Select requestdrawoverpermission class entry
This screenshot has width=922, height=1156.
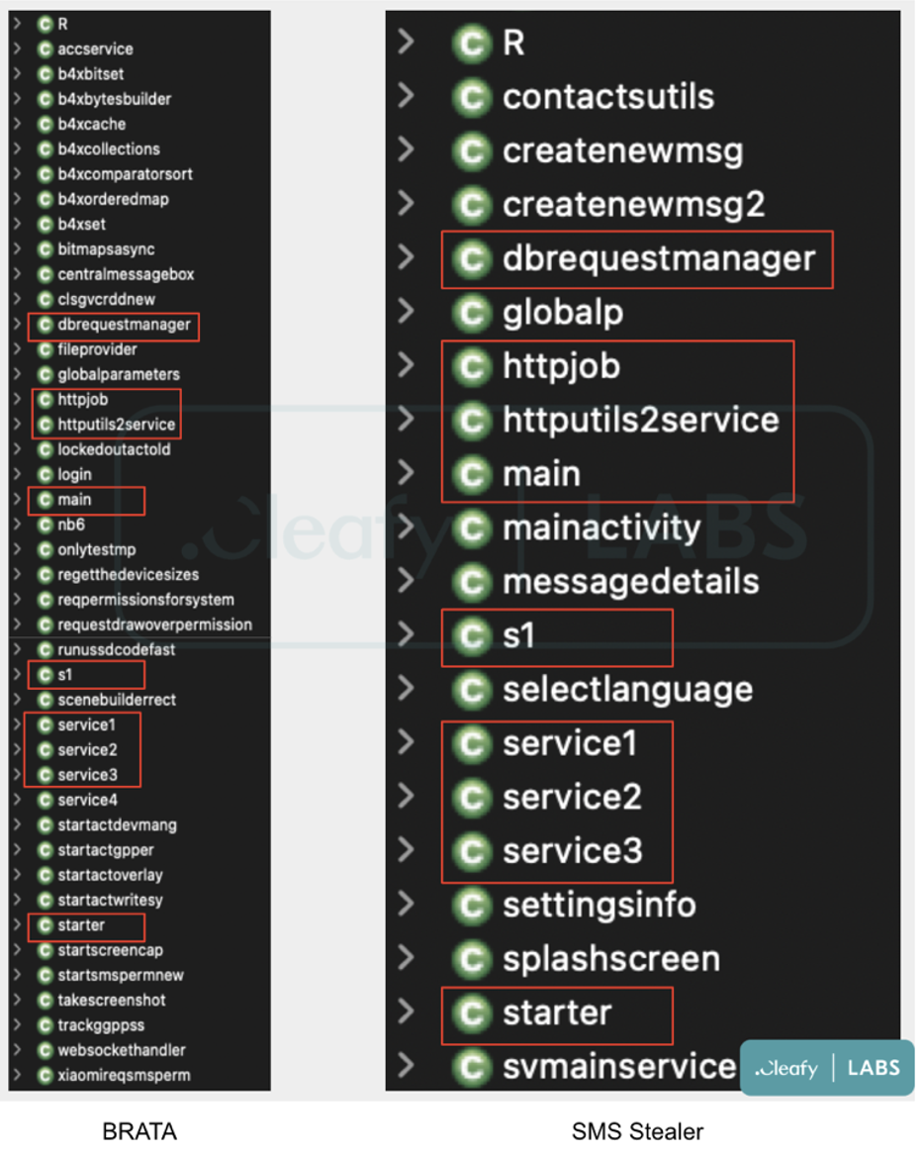coord(154,625)
